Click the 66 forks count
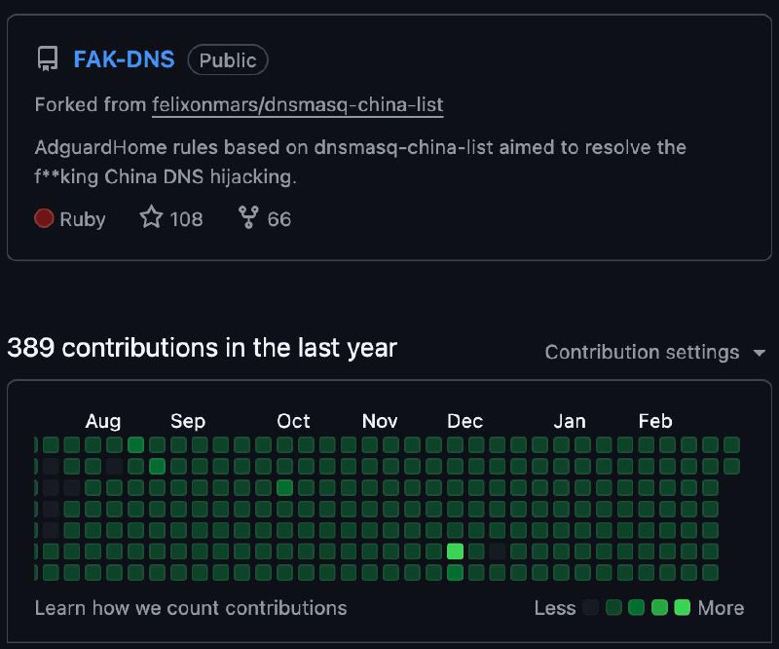 279,218
